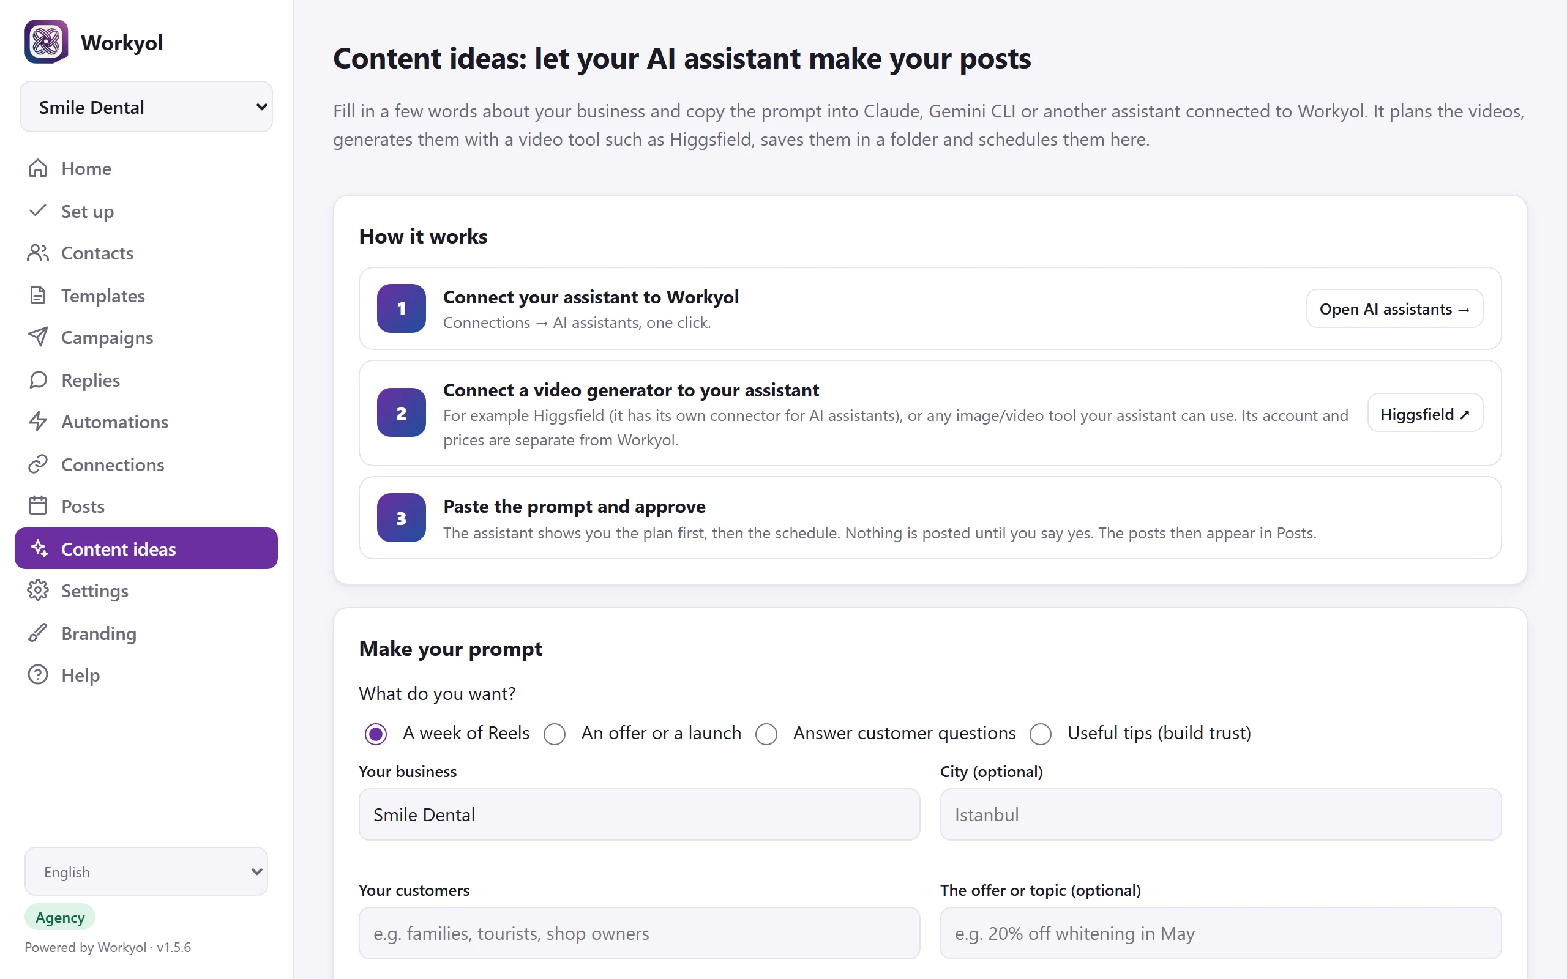Focus 'The offer or topic' input

click(x=1220, y=933)
